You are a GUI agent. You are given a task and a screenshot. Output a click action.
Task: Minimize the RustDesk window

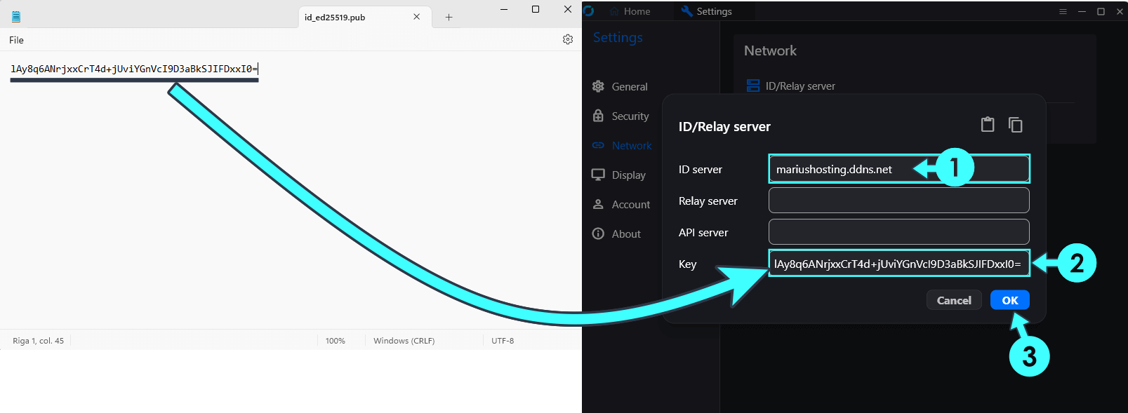[1082, 11]
